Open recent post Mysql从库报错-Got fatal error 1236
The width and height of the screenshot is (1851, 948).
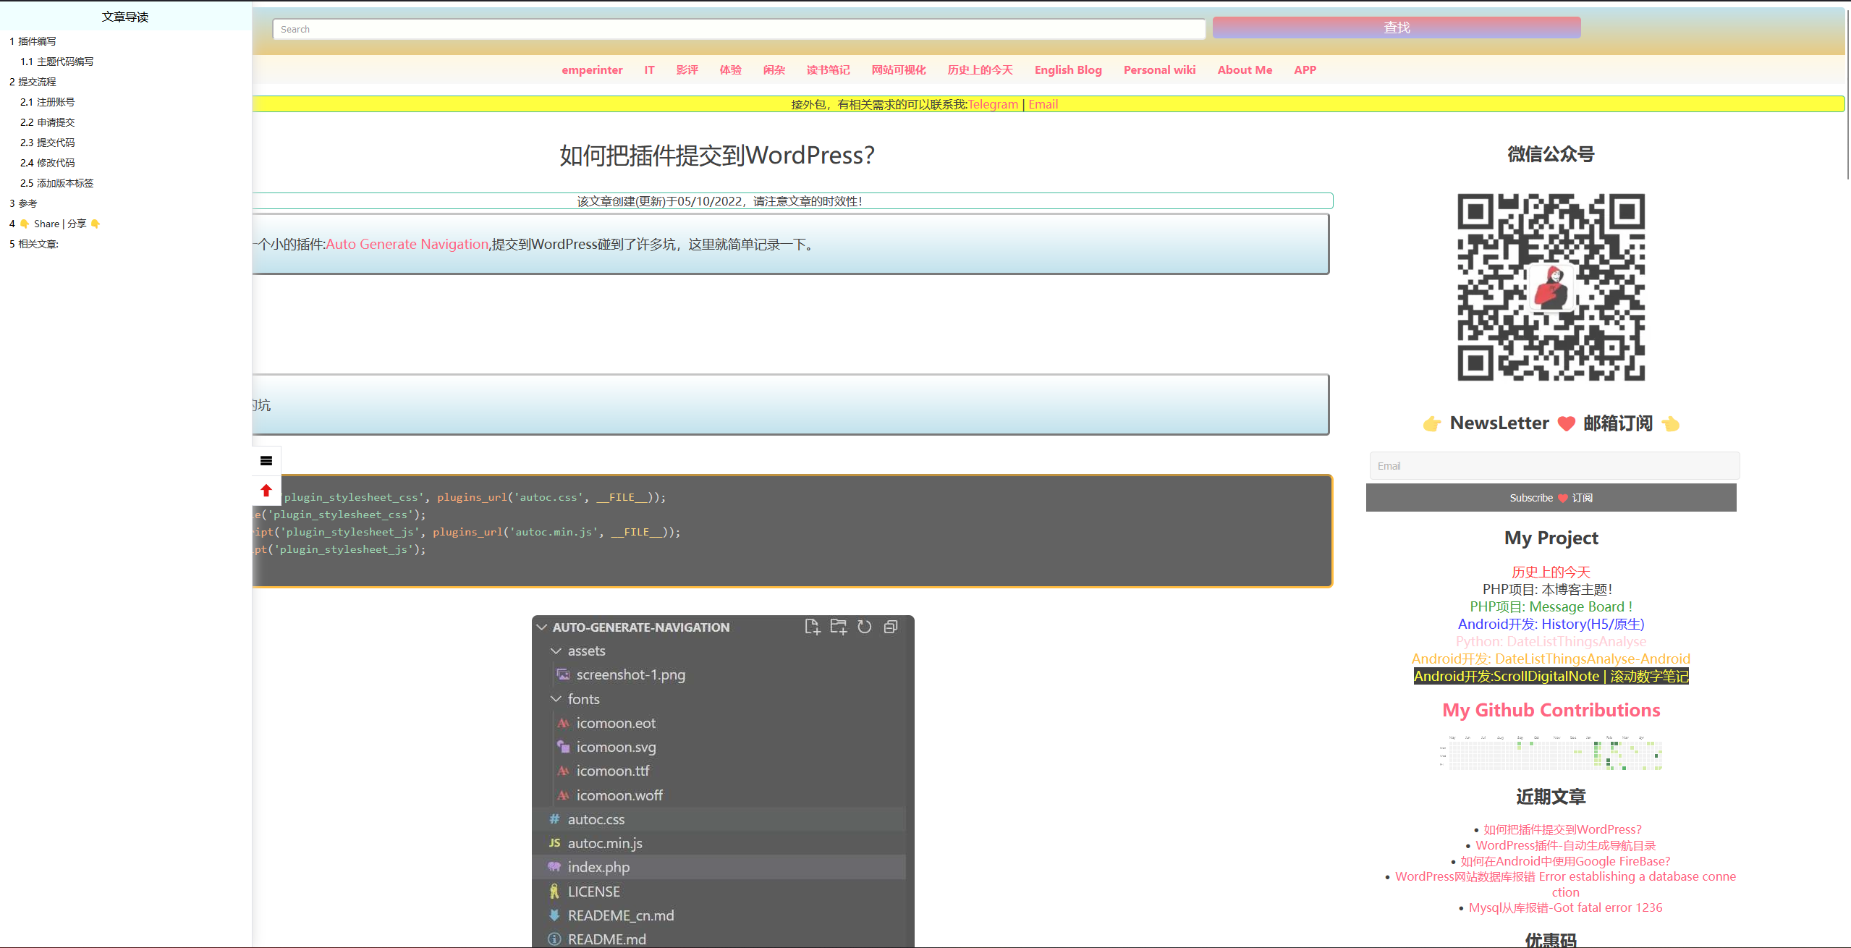pyautogui.click(x=1565, y=907)
